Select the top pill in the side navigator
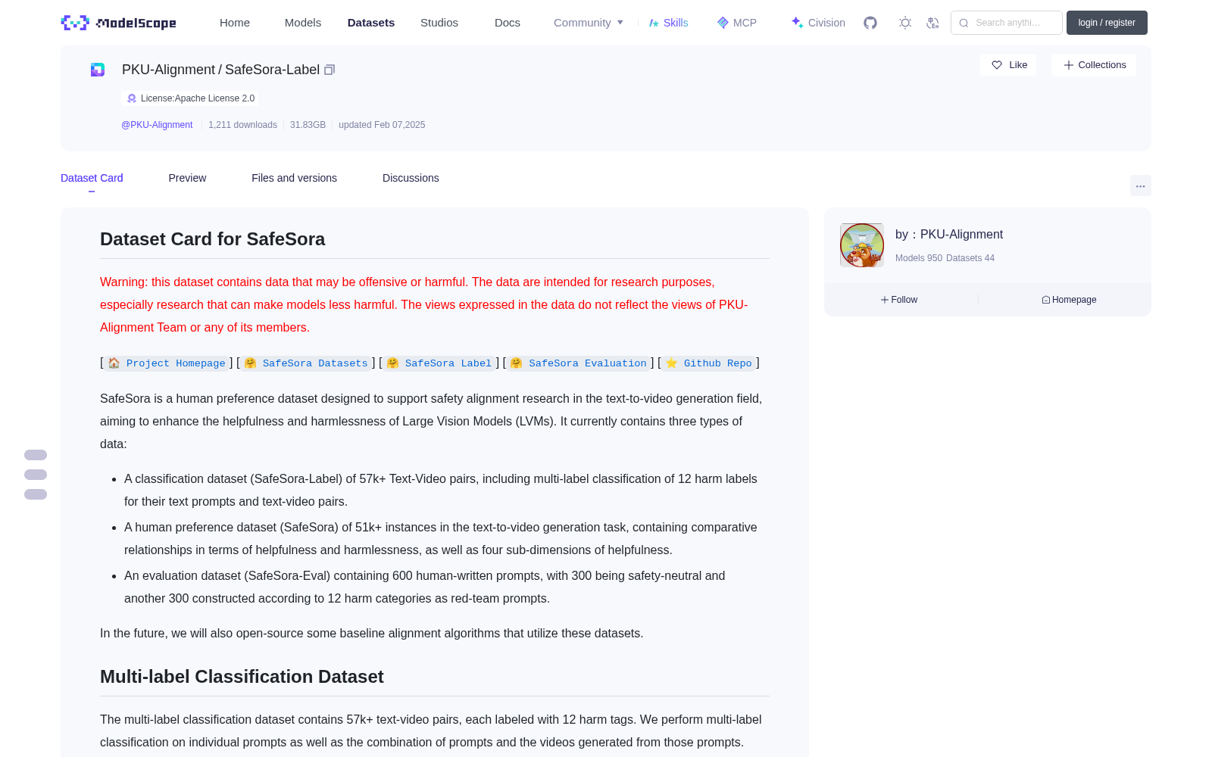The image size is (1212, 757). [36, 455]
